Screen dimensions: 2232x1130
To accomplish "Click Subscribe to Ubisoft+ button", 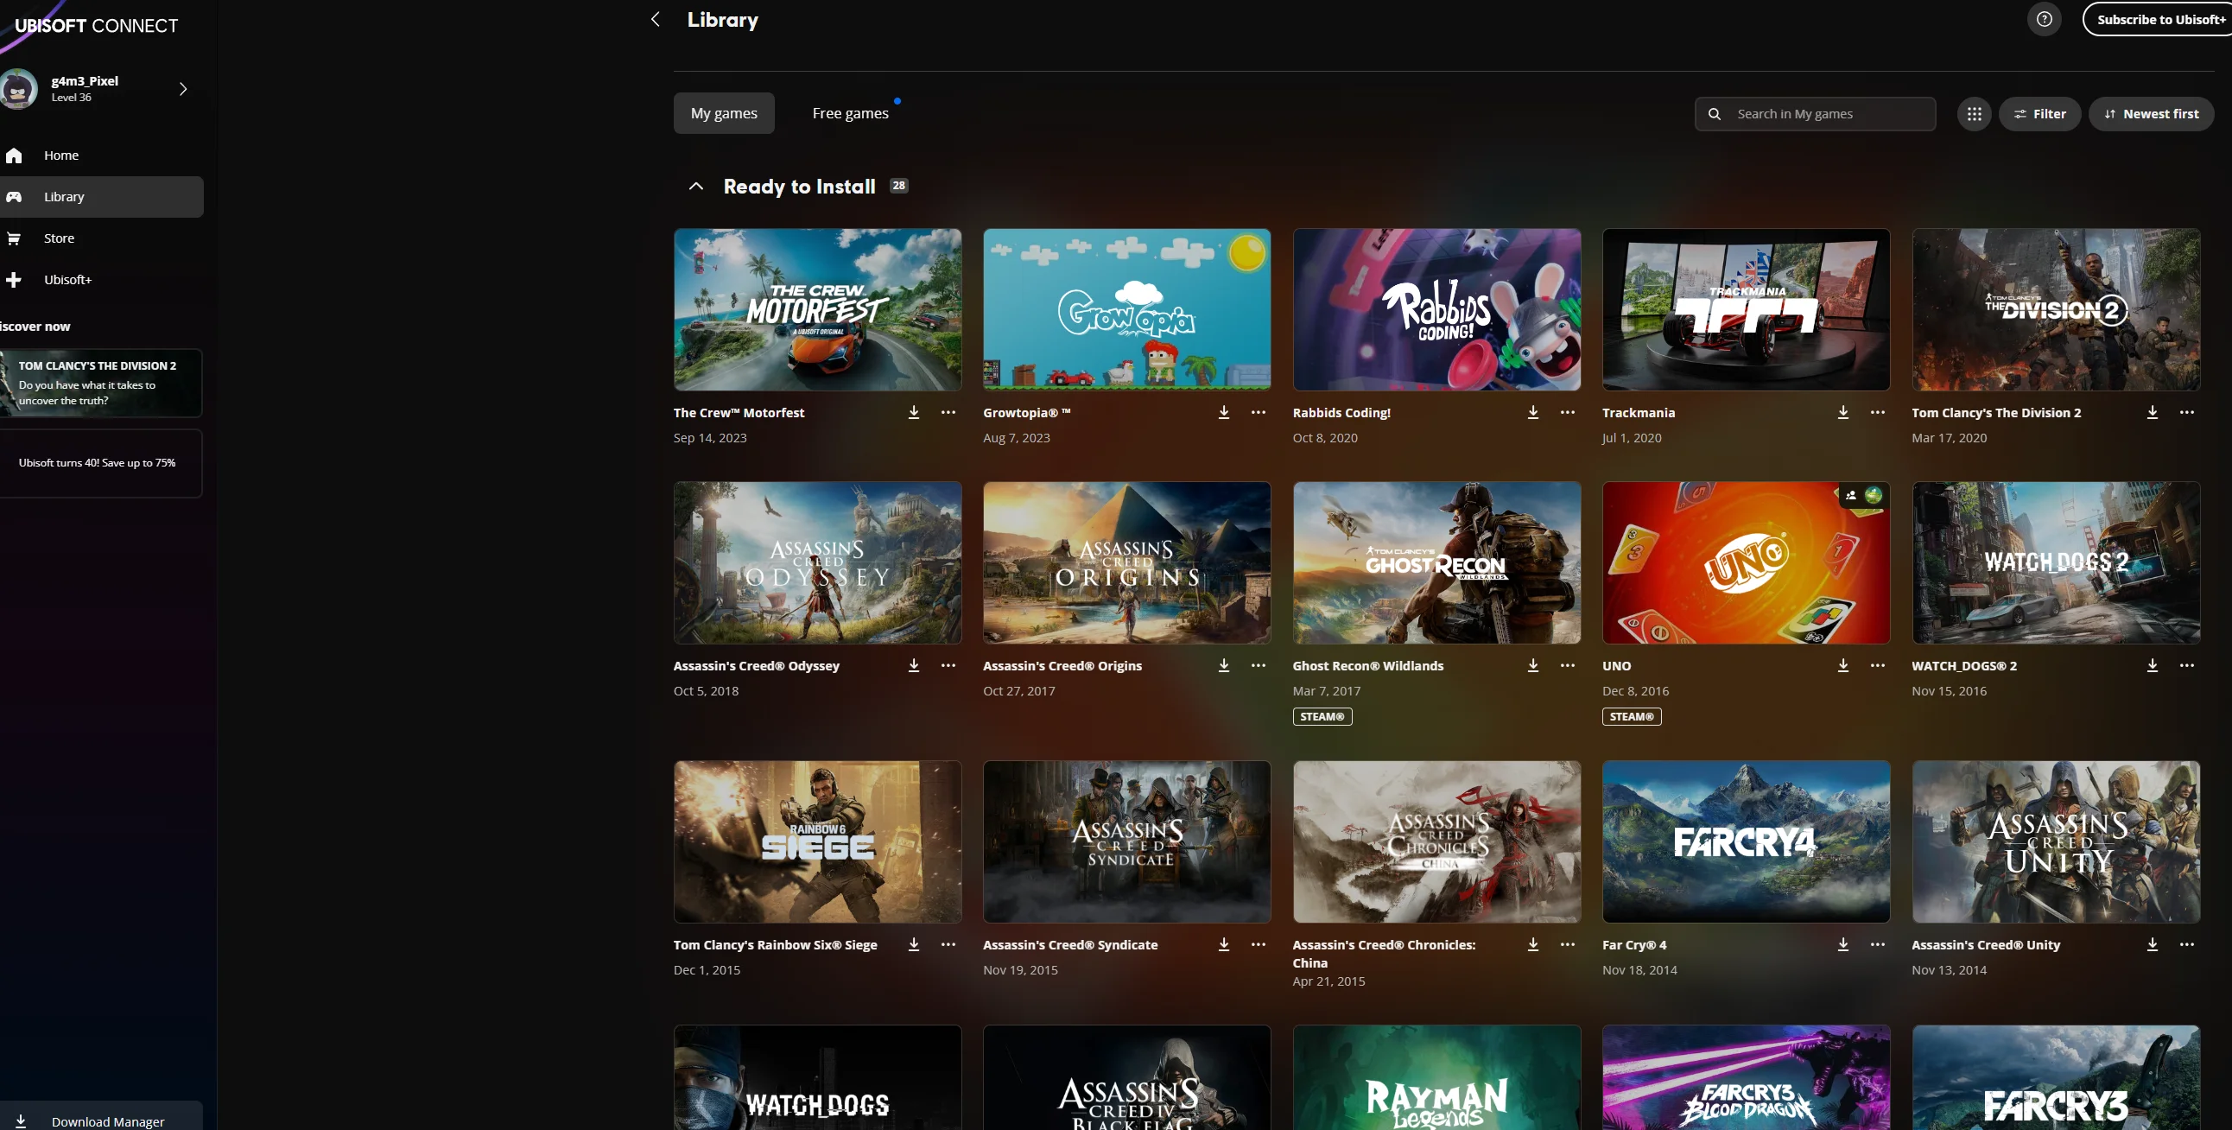I will click(x=2158, y=19).
